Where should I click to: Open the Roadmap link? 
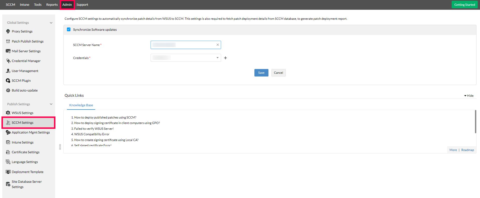pos(467,150)
